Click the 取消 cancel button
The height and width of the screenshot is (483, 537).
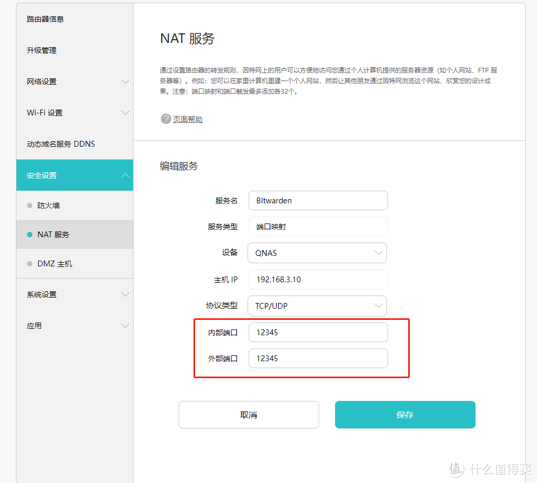[x=248, y=415]
